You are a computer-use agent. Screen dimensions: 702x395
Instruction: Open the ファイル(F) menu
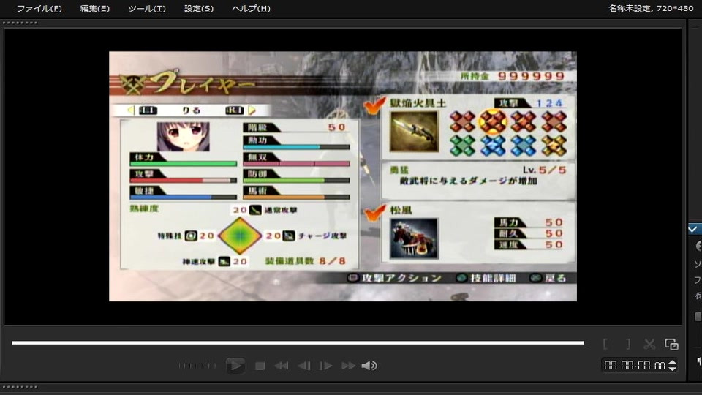point(39,9)
